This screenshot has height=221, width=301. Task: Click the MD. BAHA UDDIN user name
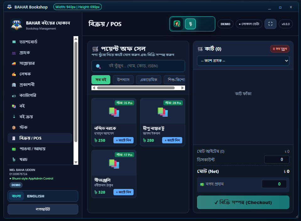click(22, 170)
